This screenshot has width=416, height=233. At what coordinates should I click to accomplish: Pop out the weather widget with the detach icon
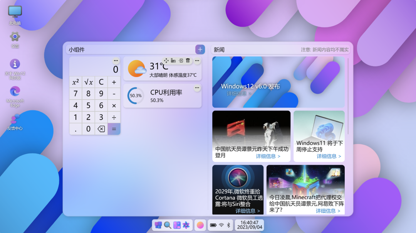180,61
